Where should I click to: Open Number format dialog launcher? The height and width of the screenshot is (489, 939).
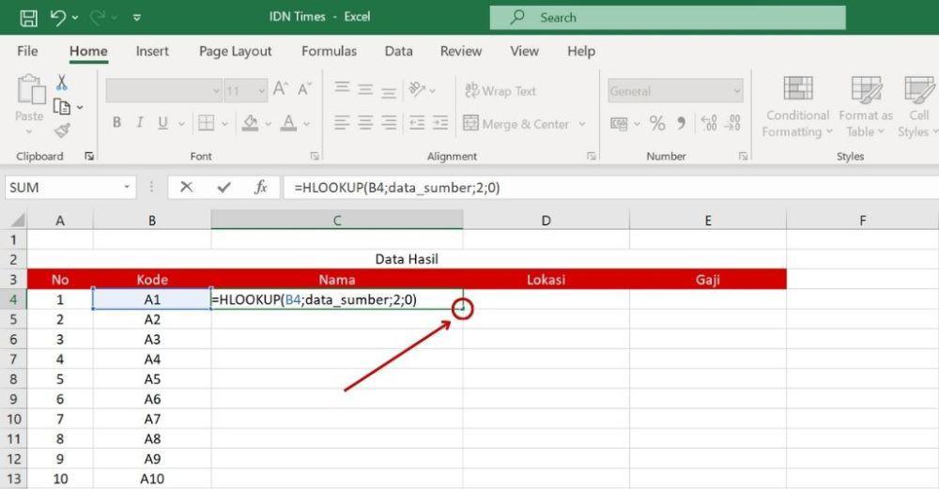tap(743, 156)
